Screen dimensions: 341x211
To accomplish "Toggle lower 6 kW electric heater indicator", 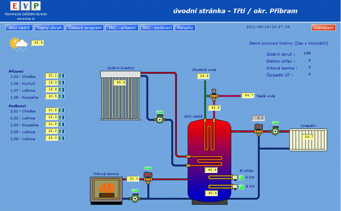I will click(x=241, y=187).
